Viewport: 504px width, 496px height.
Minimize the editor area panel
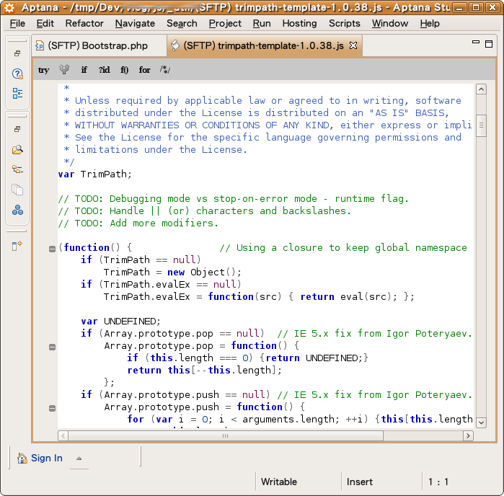coord(476,42)
